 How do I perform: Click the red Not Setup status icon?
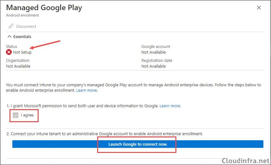pyautogui.click(x=9, y=52)
